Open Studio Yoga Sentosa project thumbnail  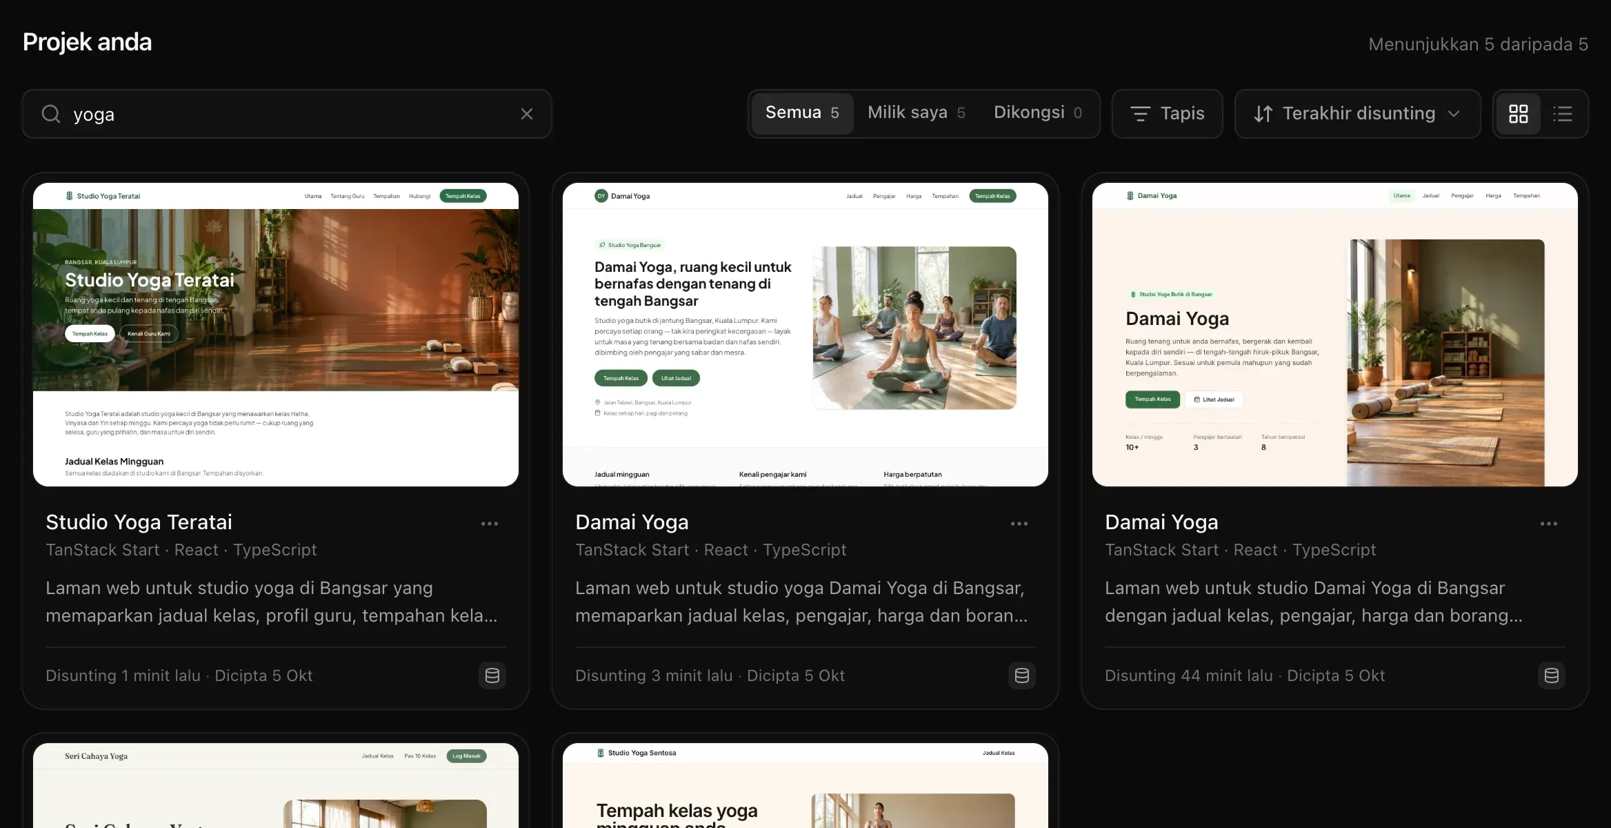click(806, 785)
